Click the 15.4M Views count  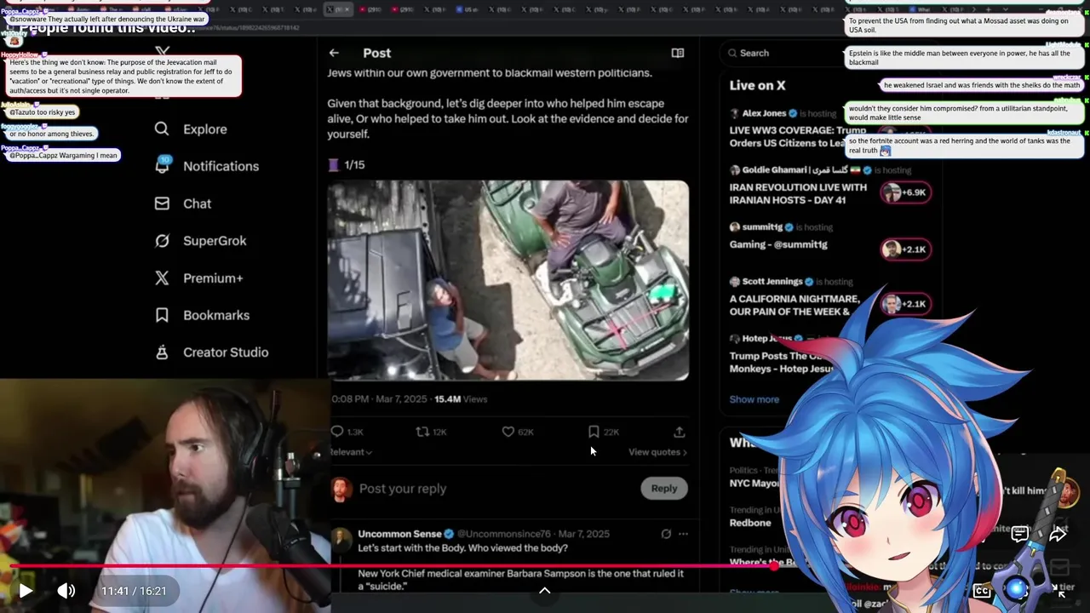tap(461, 398)
